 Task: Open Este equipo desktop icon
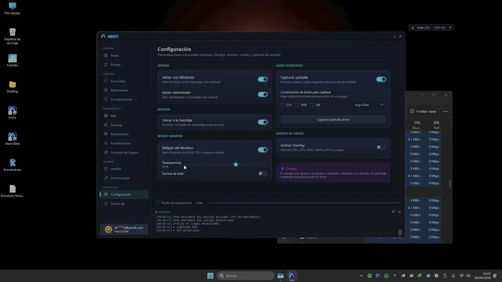[x=13, y=9]
